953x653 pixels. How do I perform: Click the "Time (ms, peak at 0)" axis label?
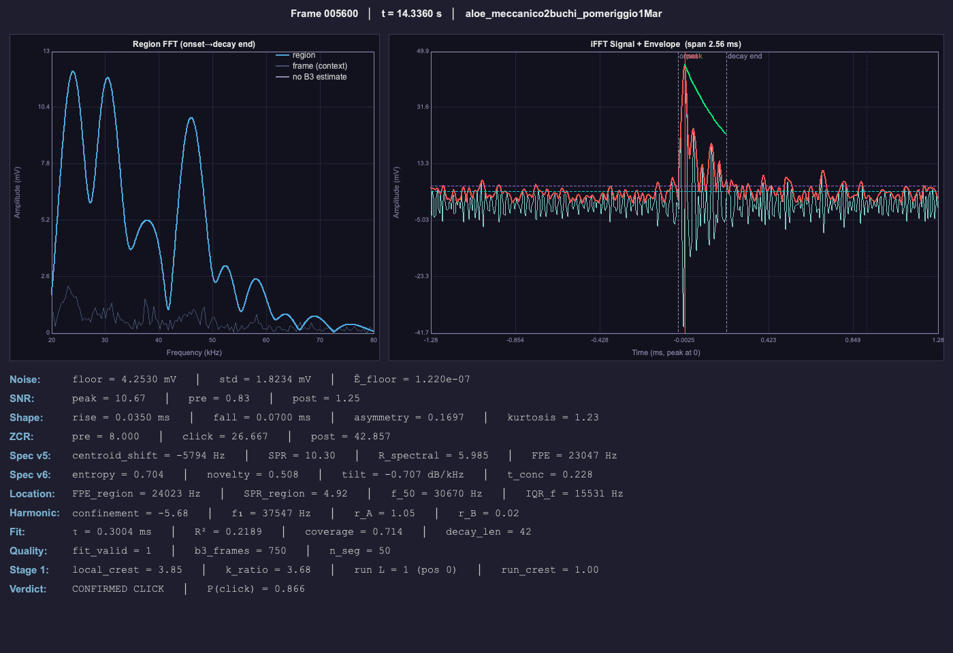(666, 352)
